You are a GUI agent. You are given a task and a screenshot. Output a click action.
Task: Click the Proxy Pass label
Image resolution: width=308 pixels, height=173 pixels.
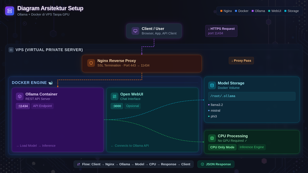pos(241,61)
